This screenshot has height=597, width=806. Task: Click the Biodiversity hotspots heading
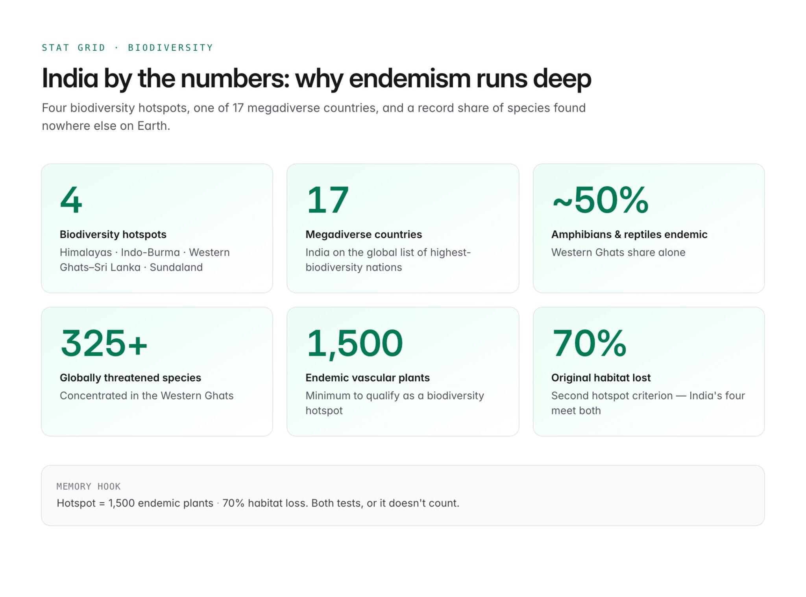tap(113, 234)
